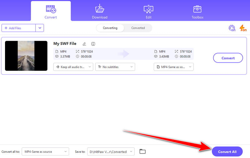Open the media info icon next to the title
Image resolution: width=250 pixels, height=158 pixels.
93,44
